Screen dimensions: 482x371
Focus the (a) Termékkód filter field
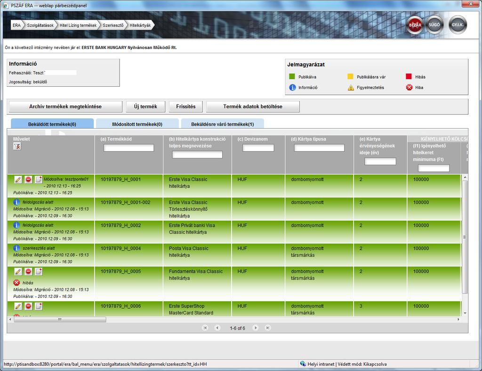coord(129,148)
